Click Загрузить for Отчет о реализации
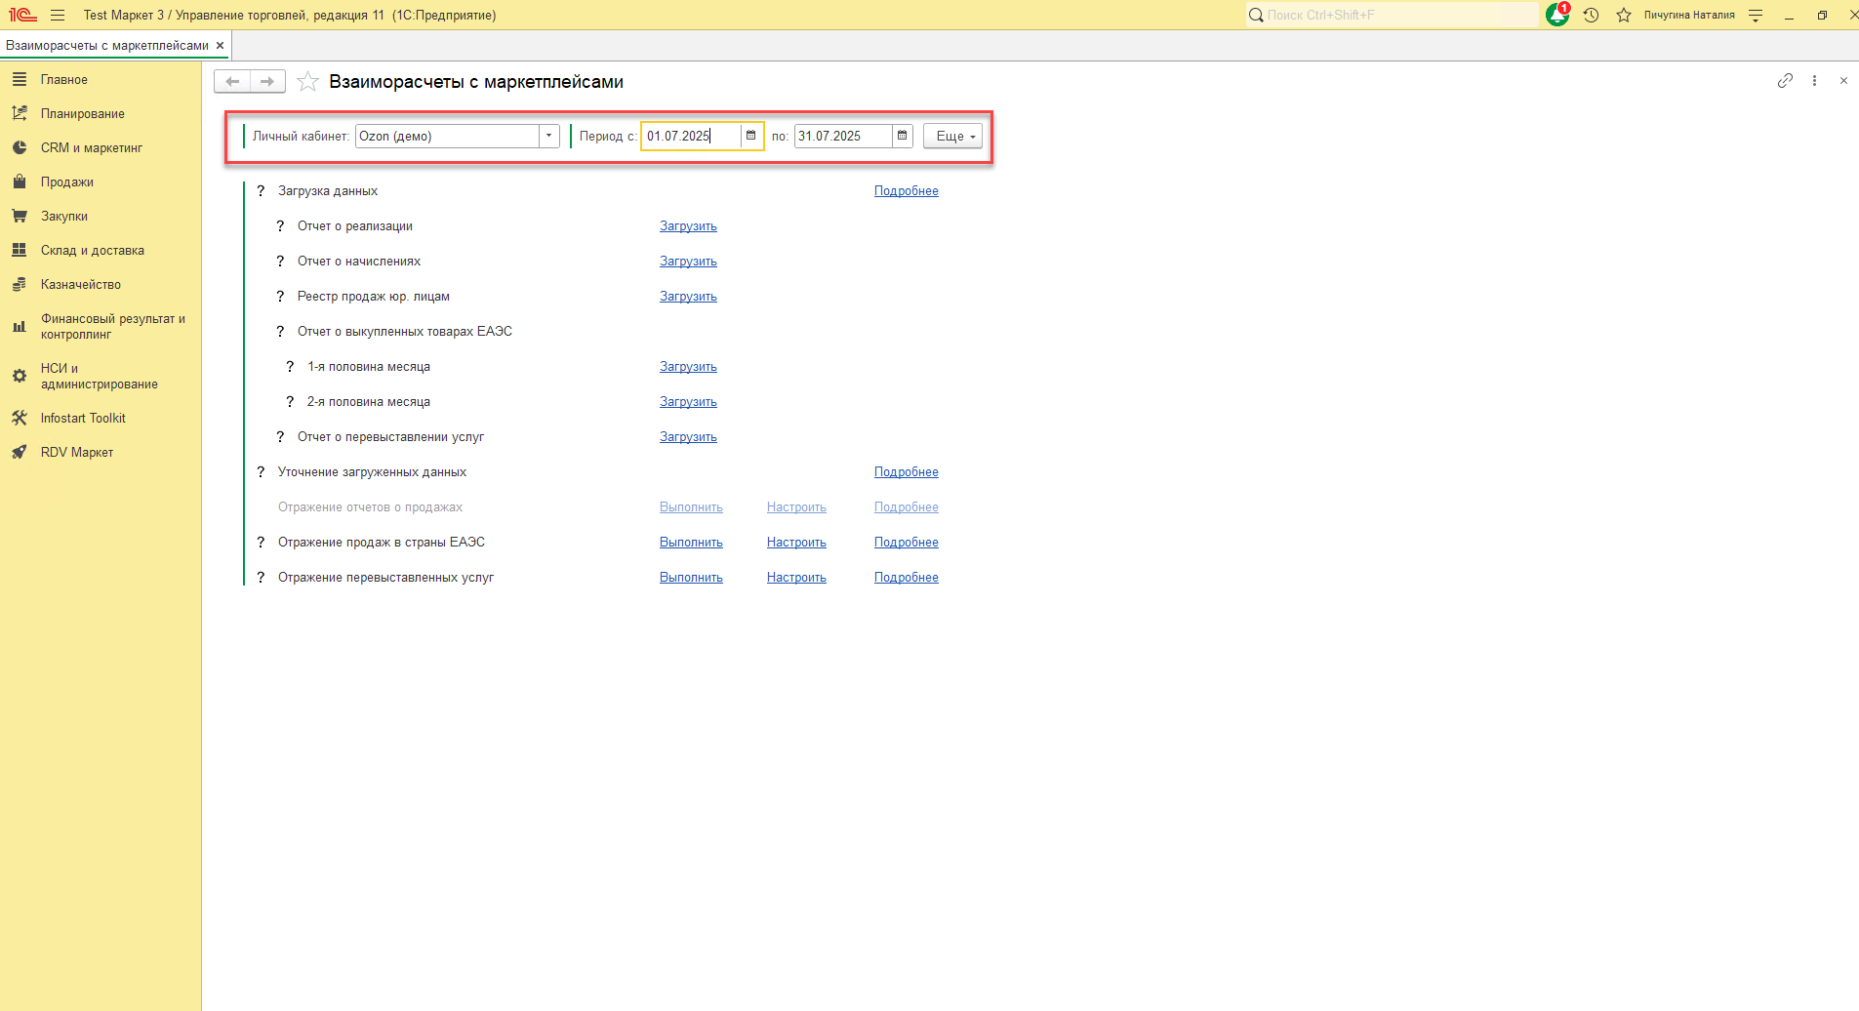 (688, 226)
